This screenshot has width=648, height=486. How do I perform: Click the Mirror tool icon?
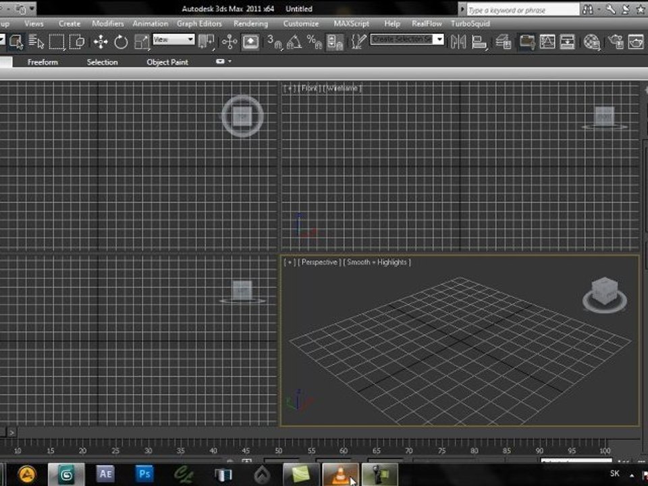tap(458, 42)
